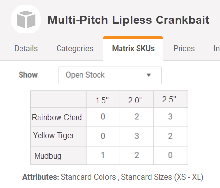
Task: Select Rainbow Chad 2.0" quantity cell
Action: click(x=137, y=117)
